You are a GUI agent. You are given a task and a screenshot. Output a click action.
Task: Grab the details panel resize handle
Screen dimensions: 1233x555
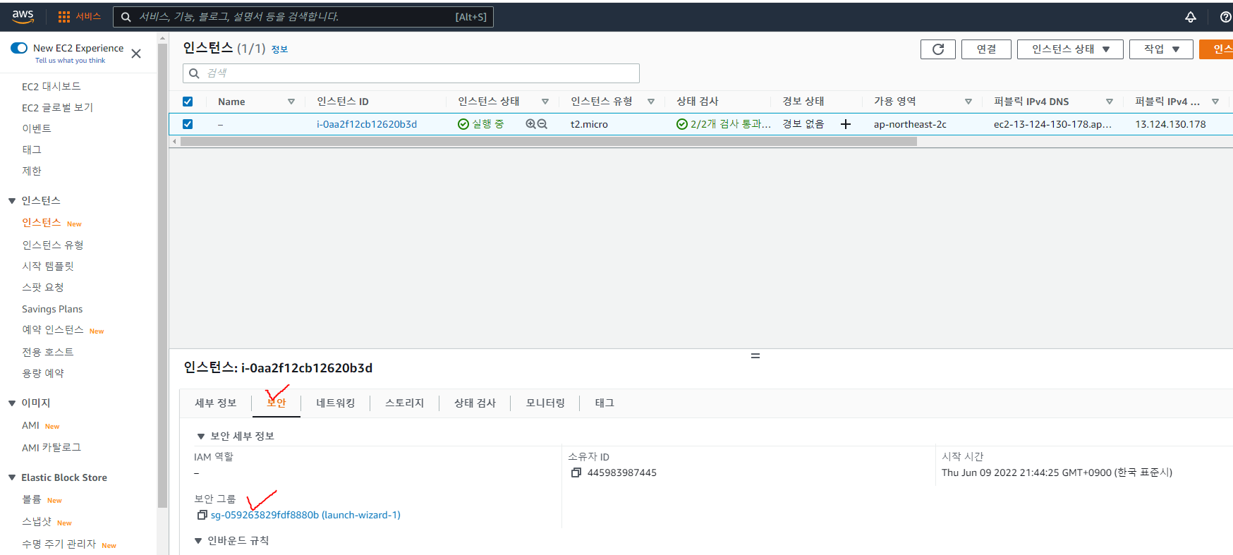click(755, 355)
